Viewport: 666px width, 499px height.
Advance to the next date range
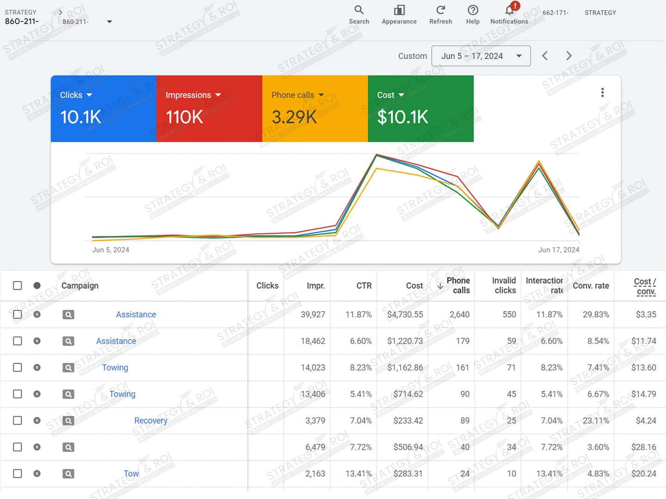[x=569, y=56]
